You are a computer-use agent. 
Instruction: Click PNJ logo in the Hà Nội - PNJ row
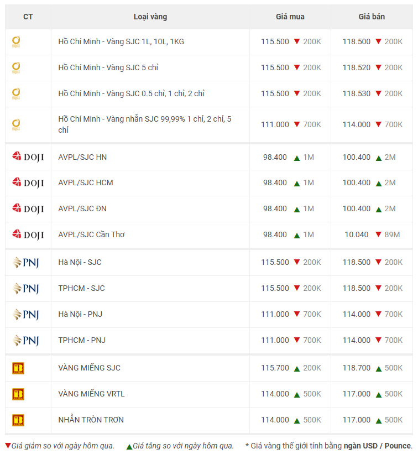(25, 315)
